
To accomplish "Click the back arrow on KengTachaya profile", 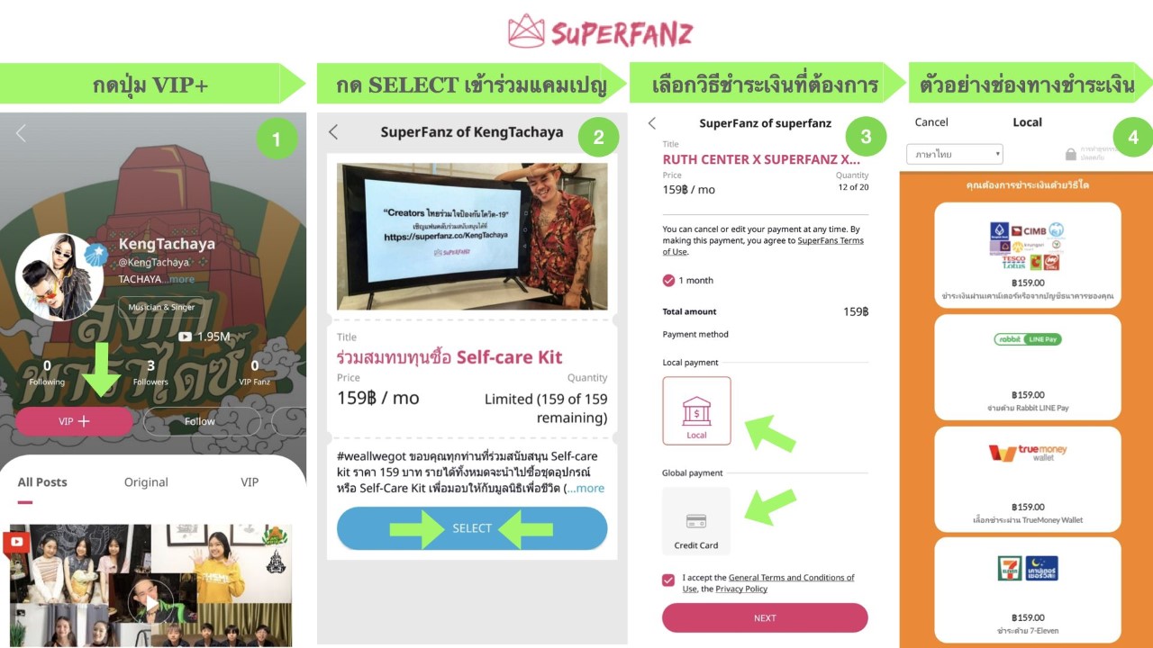I will (x=21, y=134).
